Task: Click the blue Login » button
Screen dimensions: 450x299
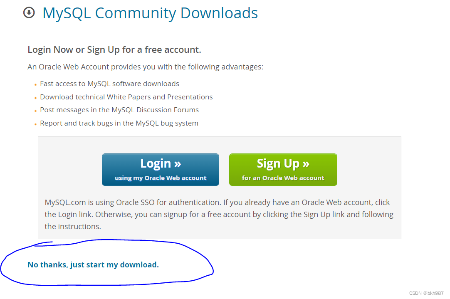Action: [x=161, y=170]
